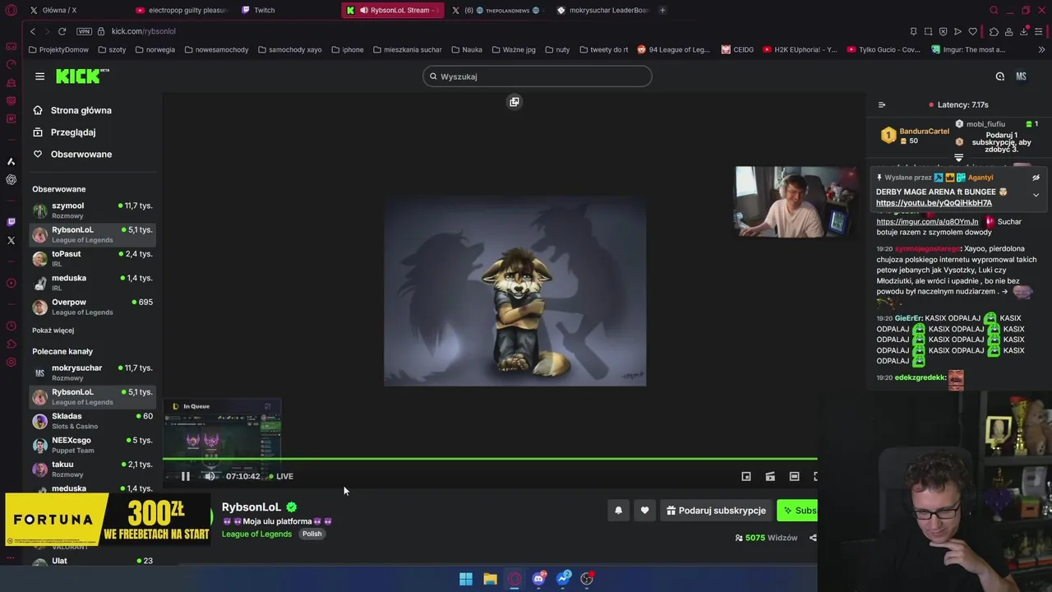Open norwegia bookmark folder

tap(154, 49)
